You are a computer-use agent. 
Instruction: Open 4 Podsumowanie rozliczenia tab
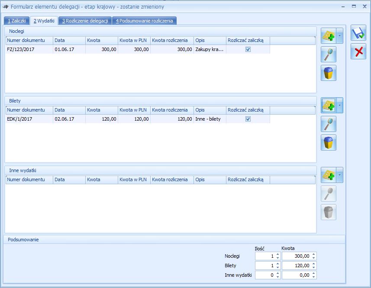pyautogui.click(x=144, y=21)
